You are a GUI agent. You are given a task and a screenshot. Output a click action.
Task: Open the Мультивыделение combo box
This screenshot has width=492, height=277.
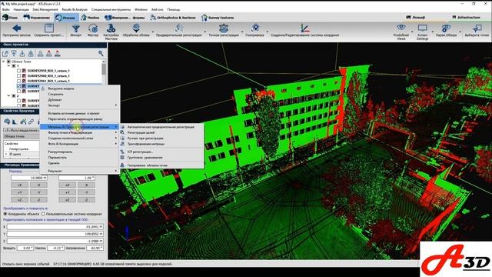coord(22,130)
